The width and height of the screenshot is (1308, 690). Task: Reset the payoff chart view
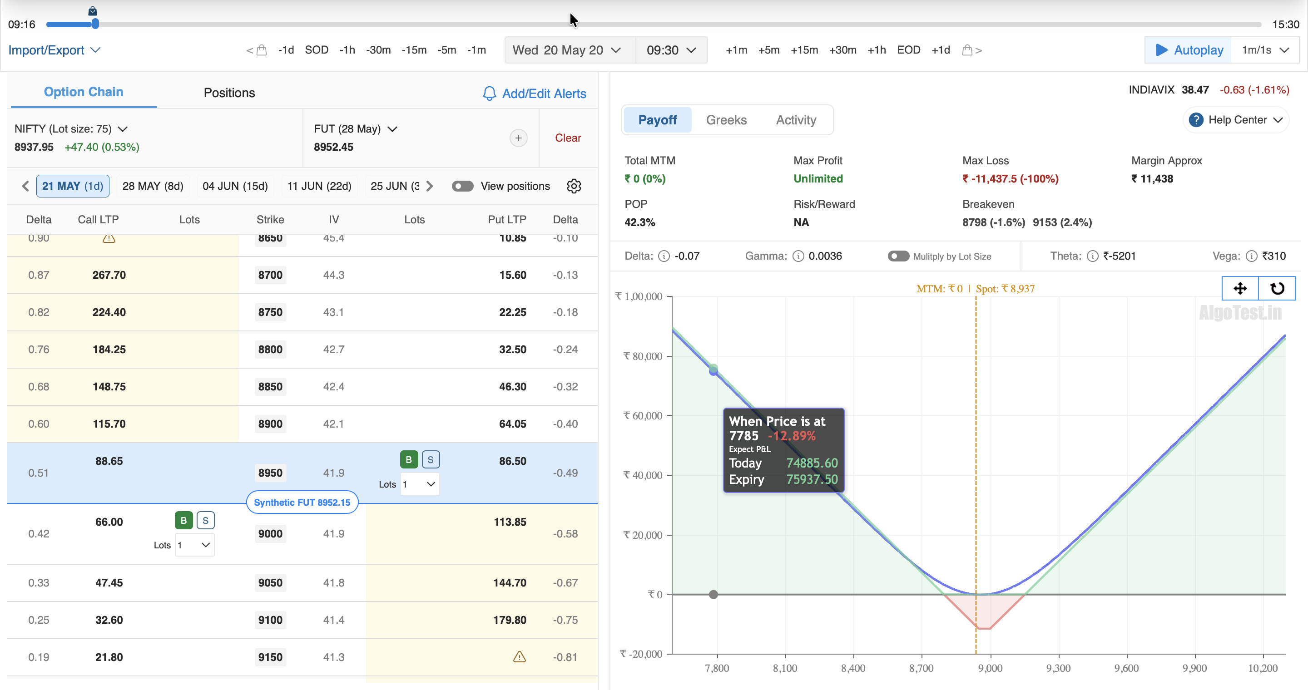(1277, 289)
